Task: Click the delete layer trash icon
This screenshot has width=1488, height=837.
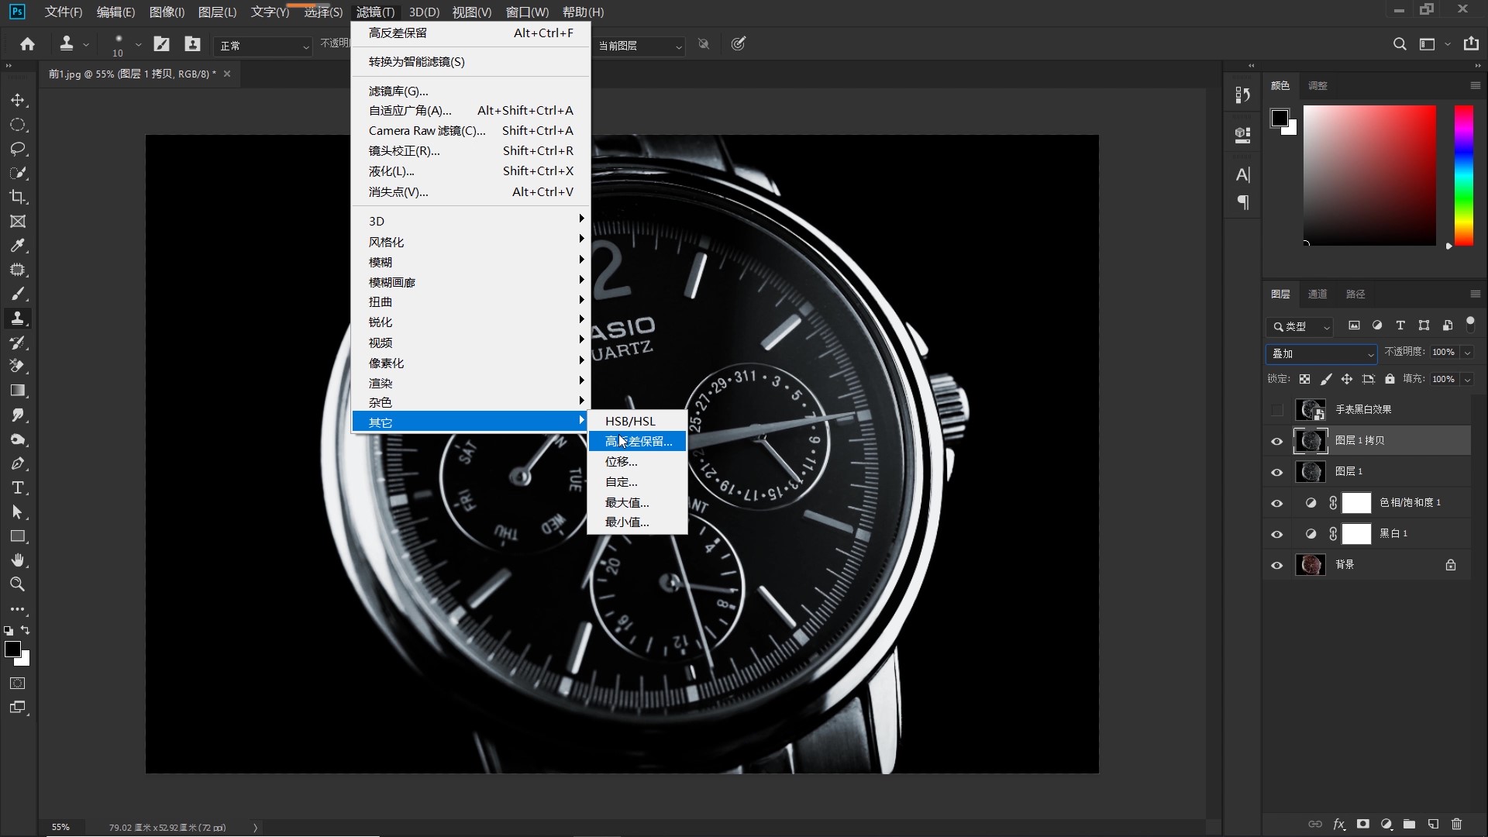Action: click(x=1456, y=824)
